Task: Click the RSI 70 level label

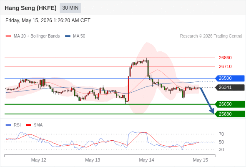Action: (x=221, y=134)
